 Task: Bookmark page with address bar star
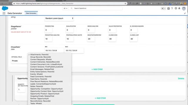(125, 3)
